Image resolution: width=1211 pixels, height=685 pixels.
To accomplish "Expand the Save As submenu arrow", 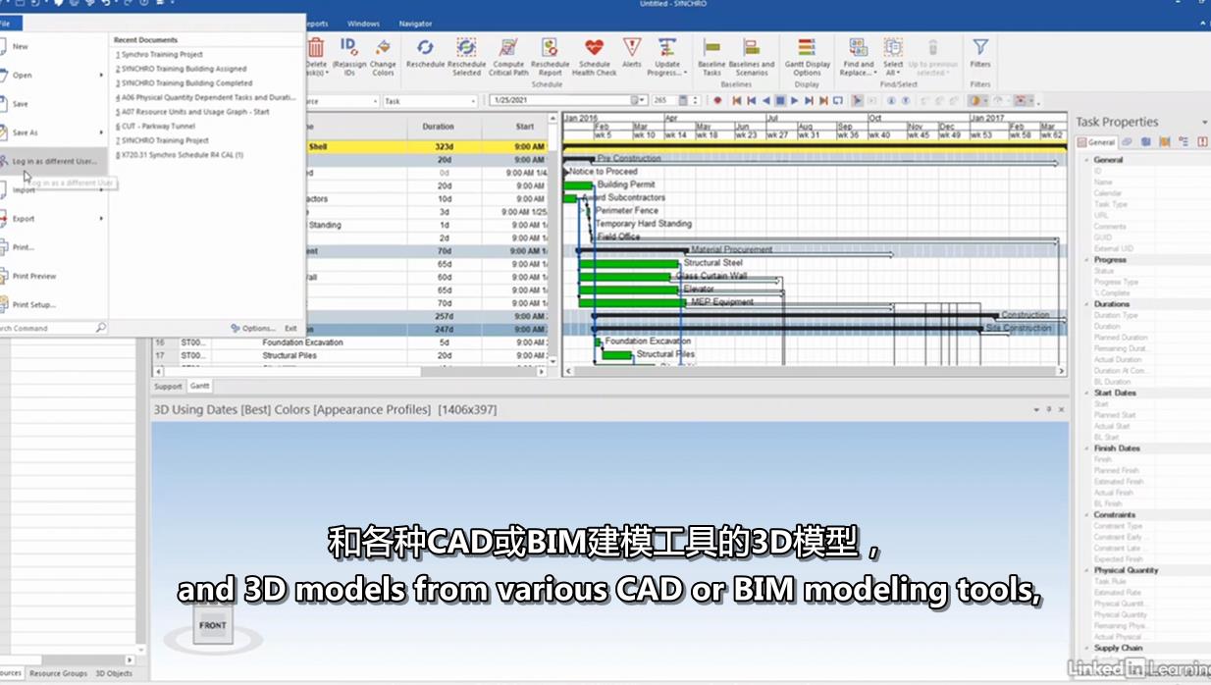I will tap(101, 132).
